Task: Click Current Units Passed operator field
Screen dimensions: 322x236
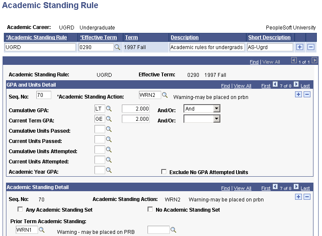Action: point(100,139)
